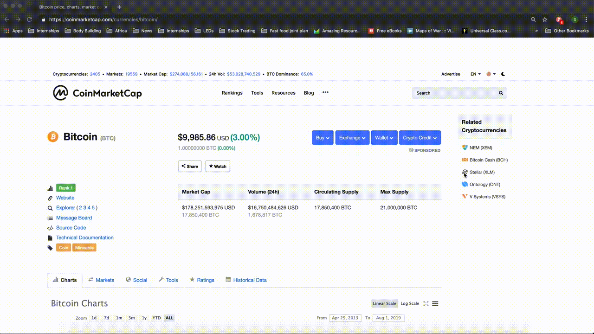Open the Message Board link
This screenshot has width=594, height=334.
click(74, 218)
